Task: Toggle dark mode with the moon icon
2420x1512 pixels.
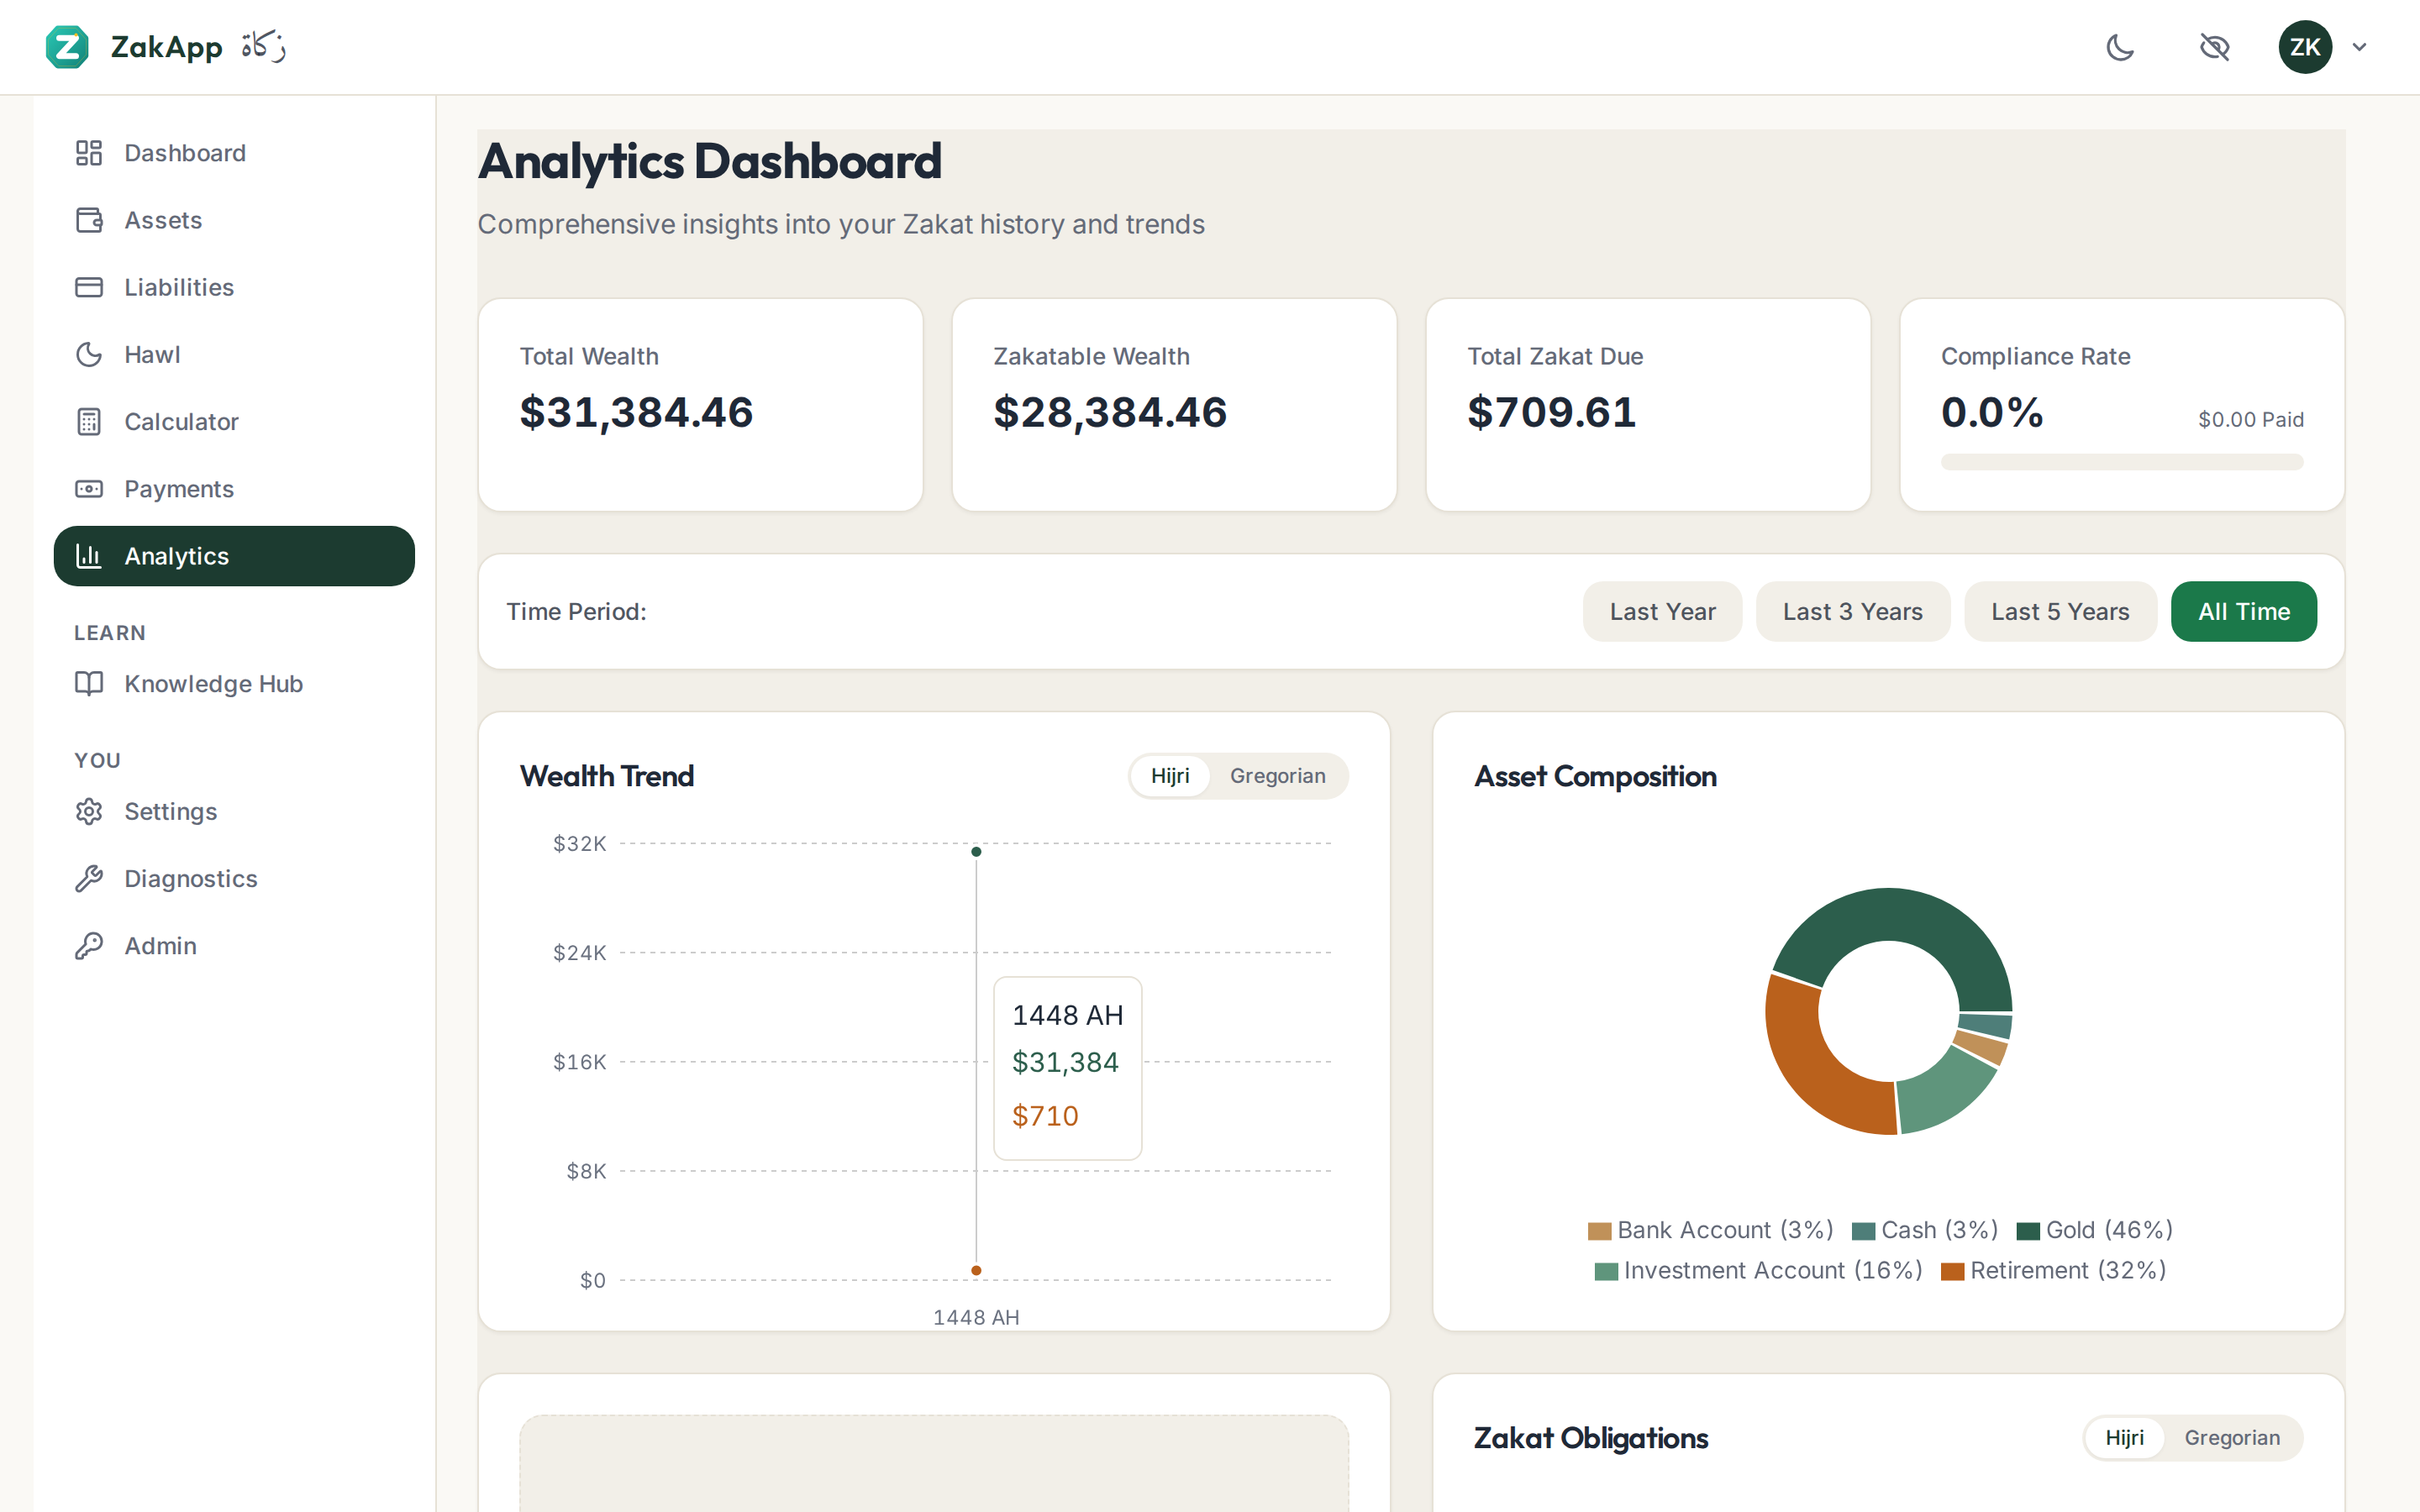Action: 2120,47
